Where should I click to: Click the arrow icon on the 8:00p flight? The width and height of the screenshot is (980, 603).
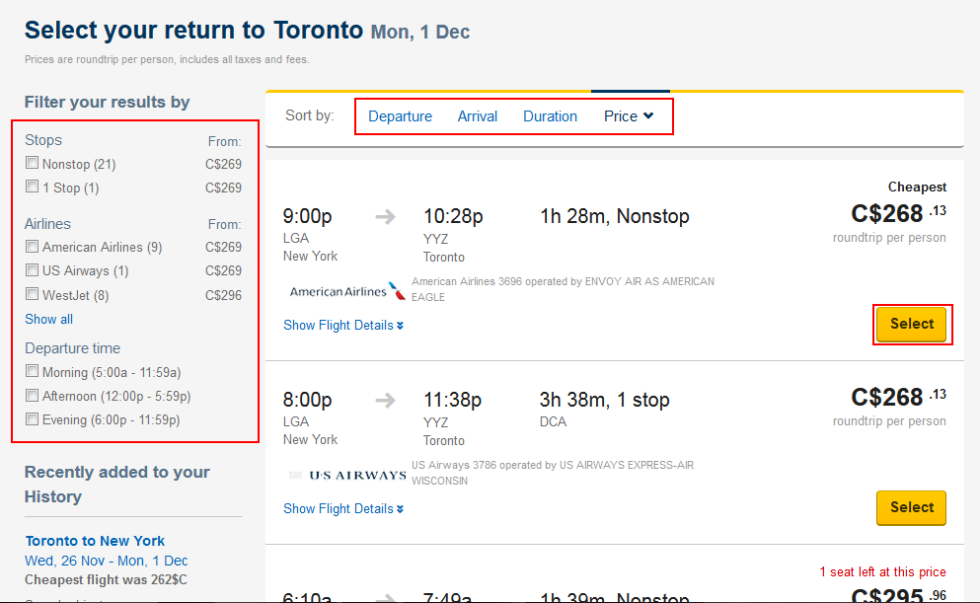[x=386, y=401]
